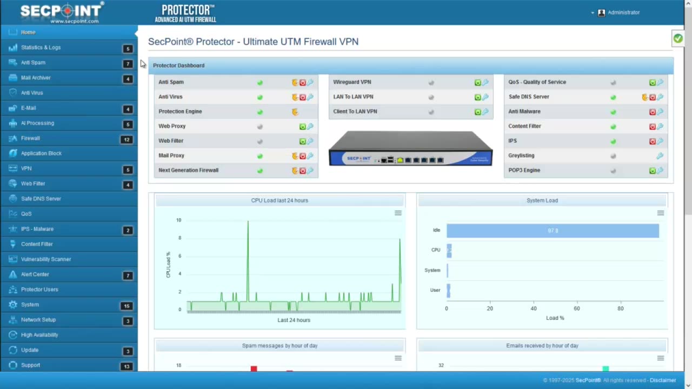The height and width of the screenshot is (389, 692).
Task: Expand System sidebar section
Action: pyautogui.click(x=69, y=305)
